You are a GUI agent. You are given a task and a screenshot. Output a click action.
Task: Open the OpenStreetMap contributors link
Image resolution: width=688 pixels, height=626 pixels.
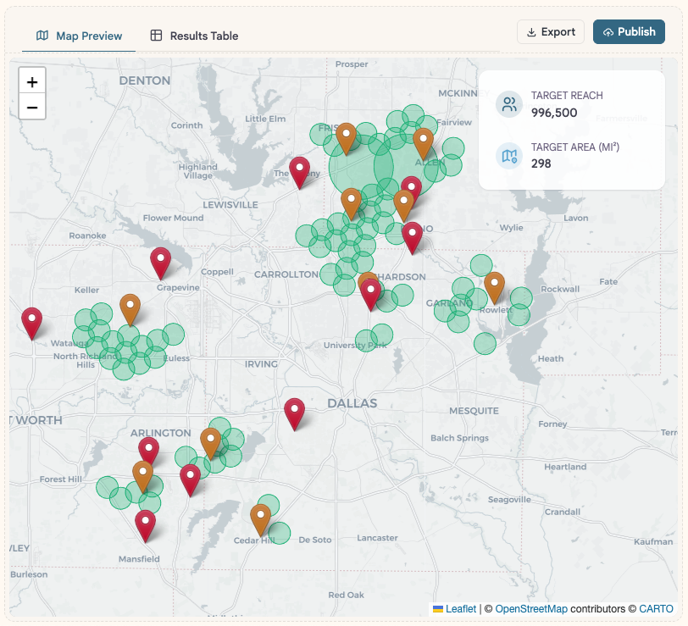[x=531, y=608]
